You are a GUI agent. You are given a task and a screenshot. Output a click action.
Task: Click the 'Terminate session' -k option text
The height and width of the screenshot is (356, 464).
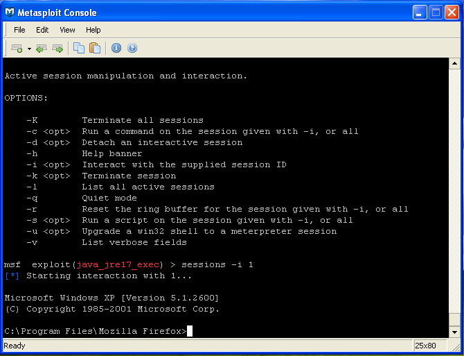(129, 176)
